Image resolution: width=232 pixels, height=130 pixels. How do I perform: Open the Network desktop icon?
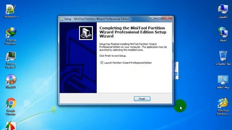coord(223,34)
